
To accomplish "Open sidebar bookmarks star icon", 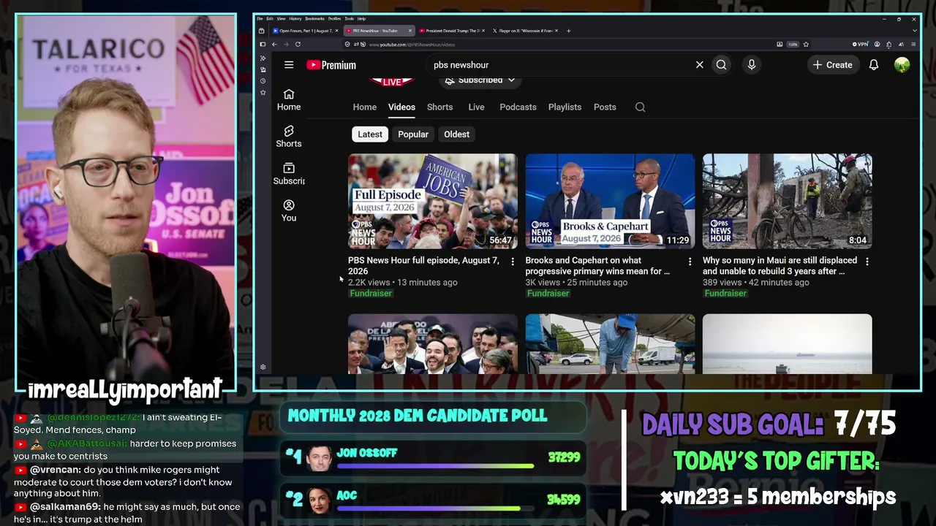I will tap(263, 93).
